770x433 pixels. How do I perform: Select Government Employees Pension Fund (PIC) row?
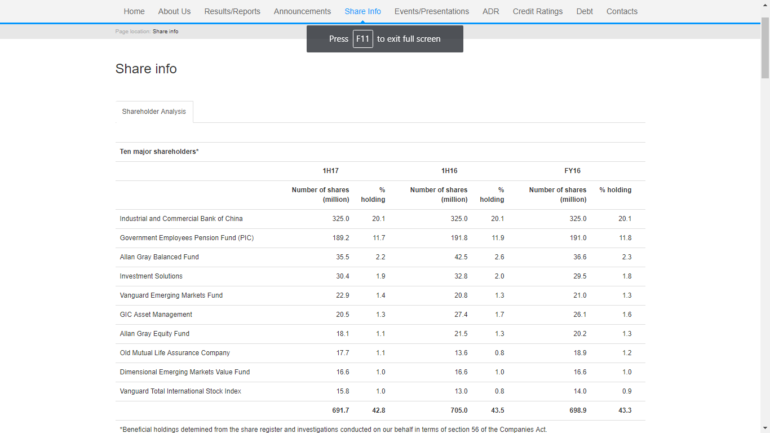tap(380, 238)
